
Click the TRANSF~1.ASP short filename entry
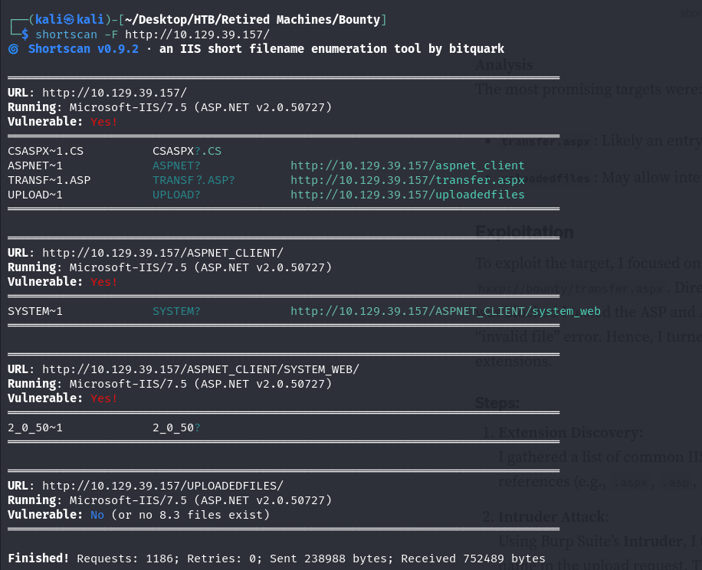[49, 180]
